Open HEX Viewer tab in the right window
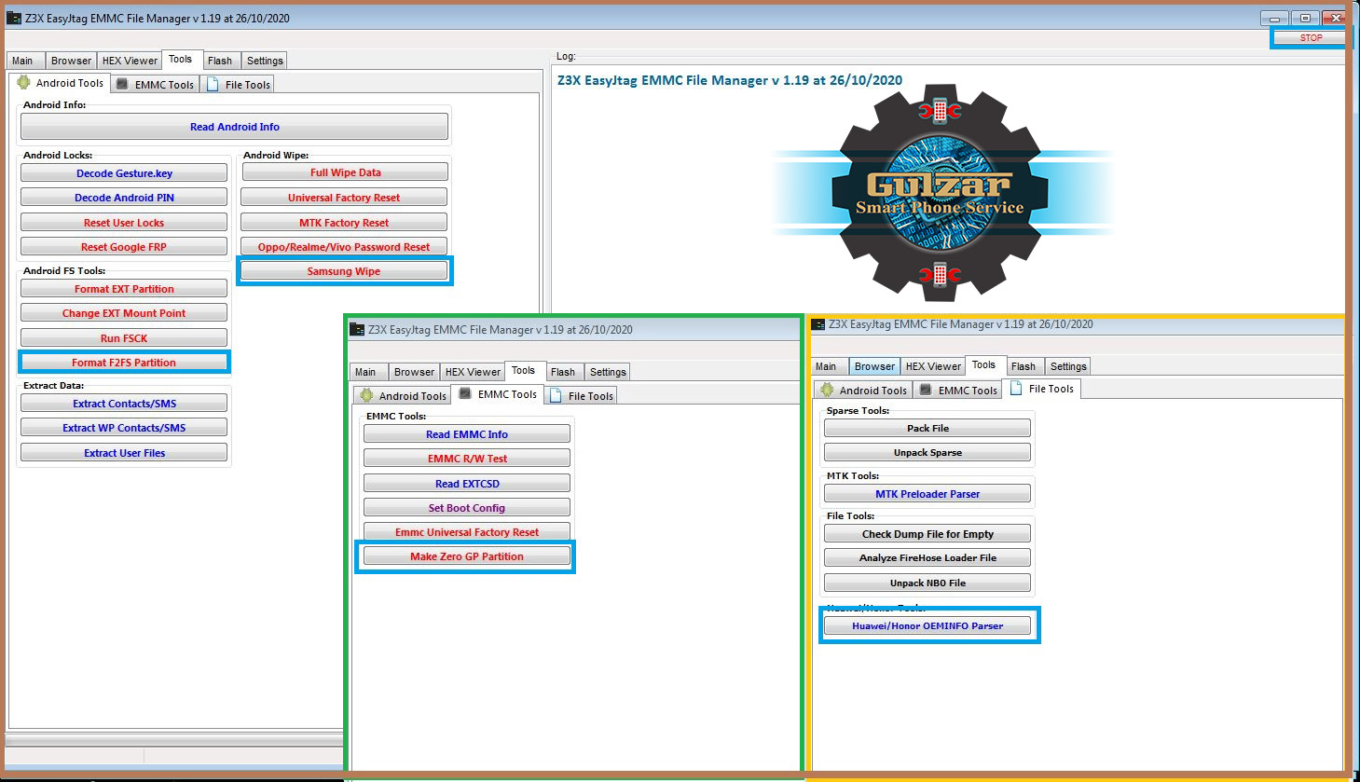This screenshot has height=782, width=1360. (933, 366)
